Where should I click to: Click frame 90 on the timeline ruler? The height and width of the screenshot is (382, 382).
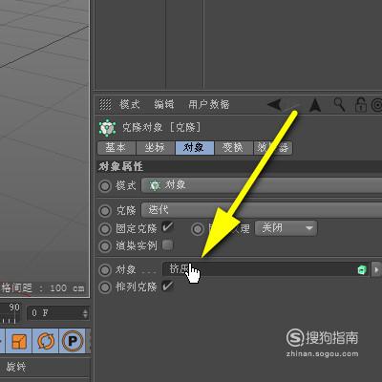(14, 308)
